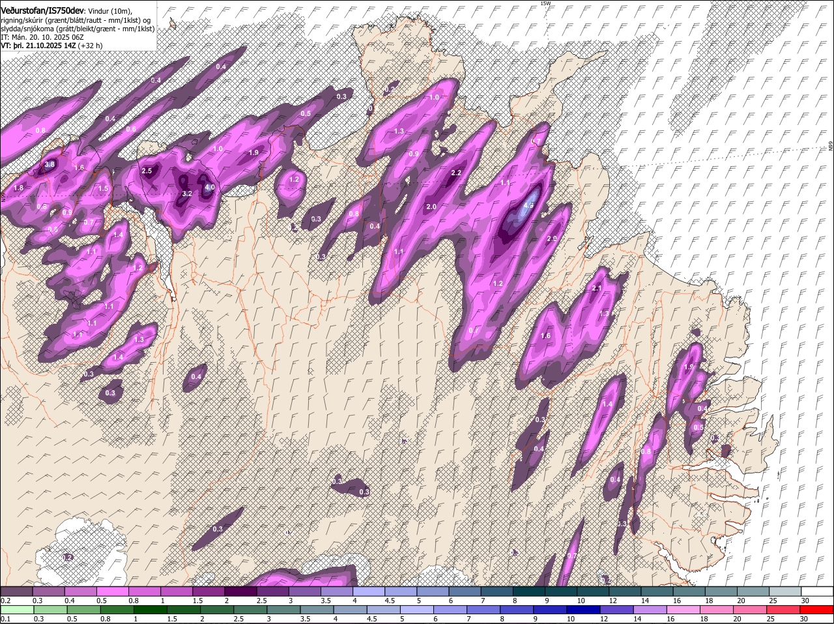Click the "15W" longitude label

tap(545, 4)
